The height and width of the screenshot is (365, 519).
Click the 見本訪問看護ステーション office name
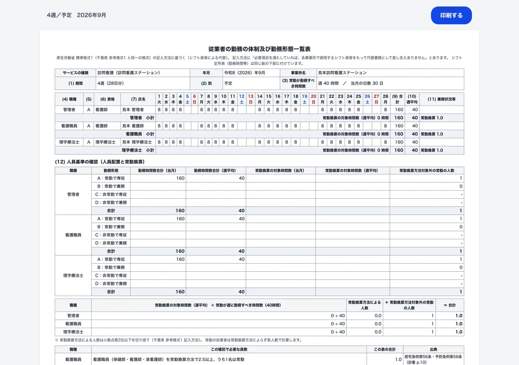[x=390, y=73]
